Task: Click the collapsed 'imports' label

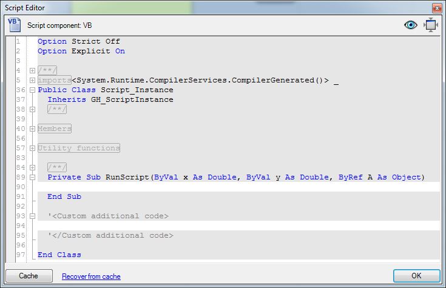Action: point(55,80)
